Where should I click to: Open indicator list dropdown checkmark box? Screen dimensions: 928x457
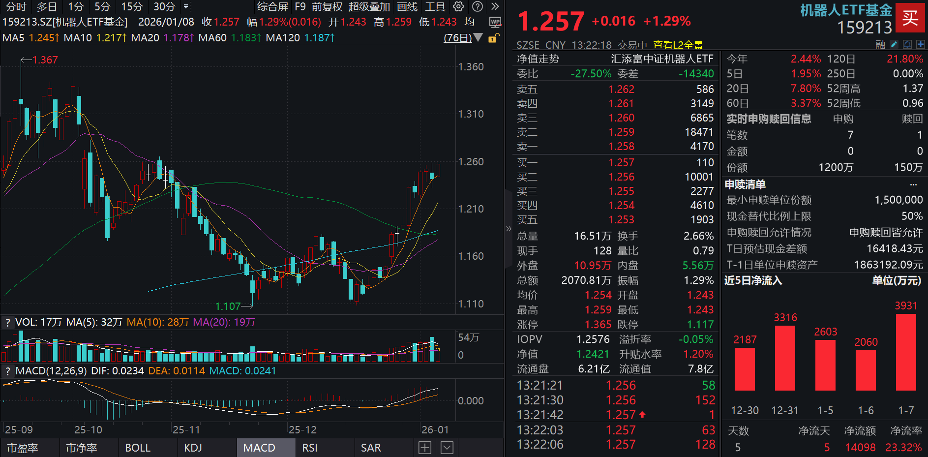[x=447, y=448]
